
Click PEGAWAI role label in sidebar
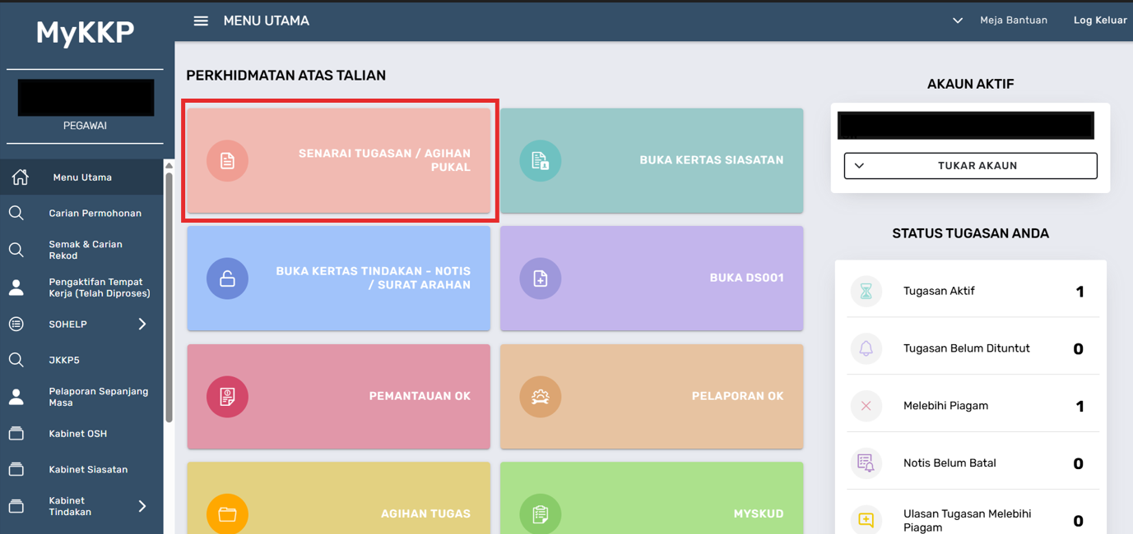pyautogui.click(x=85, y=126)
